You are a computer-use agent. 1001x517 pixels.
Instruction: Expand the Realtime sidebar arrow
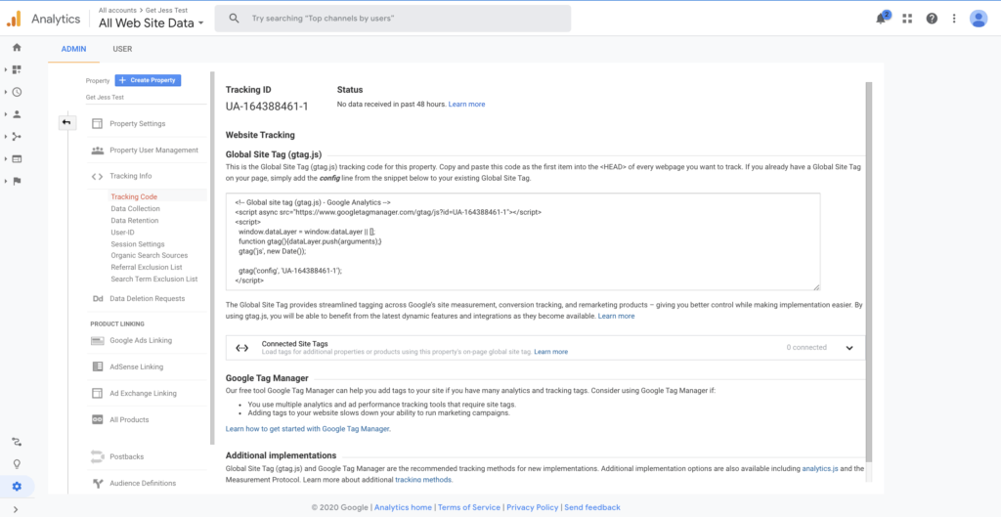point(6,92)
